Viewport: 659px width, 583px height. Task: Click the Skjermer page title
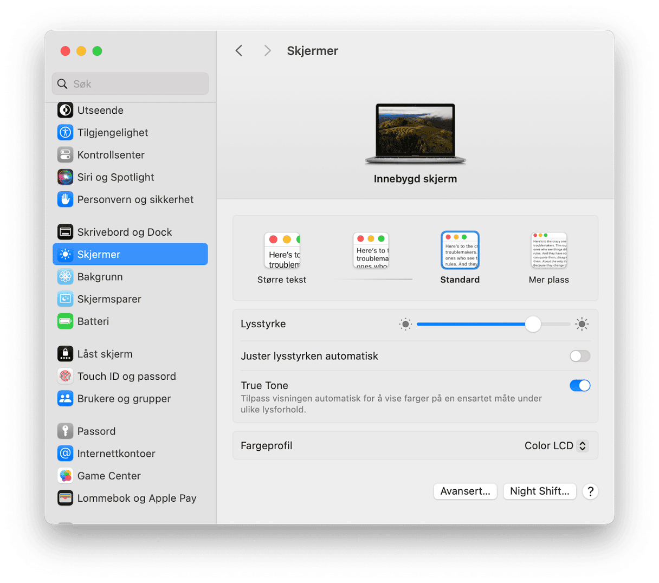[x=313, y=51]
